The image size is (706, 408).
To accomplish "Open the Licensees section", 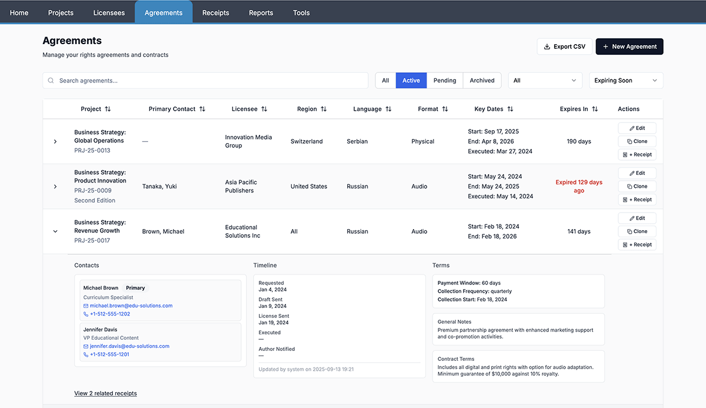I will [x=109, y=12].
